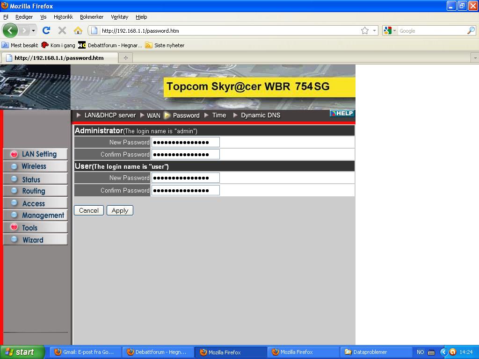479x359 pixels.
Task: Open the Time settings section
Action: tap(215, 115)
